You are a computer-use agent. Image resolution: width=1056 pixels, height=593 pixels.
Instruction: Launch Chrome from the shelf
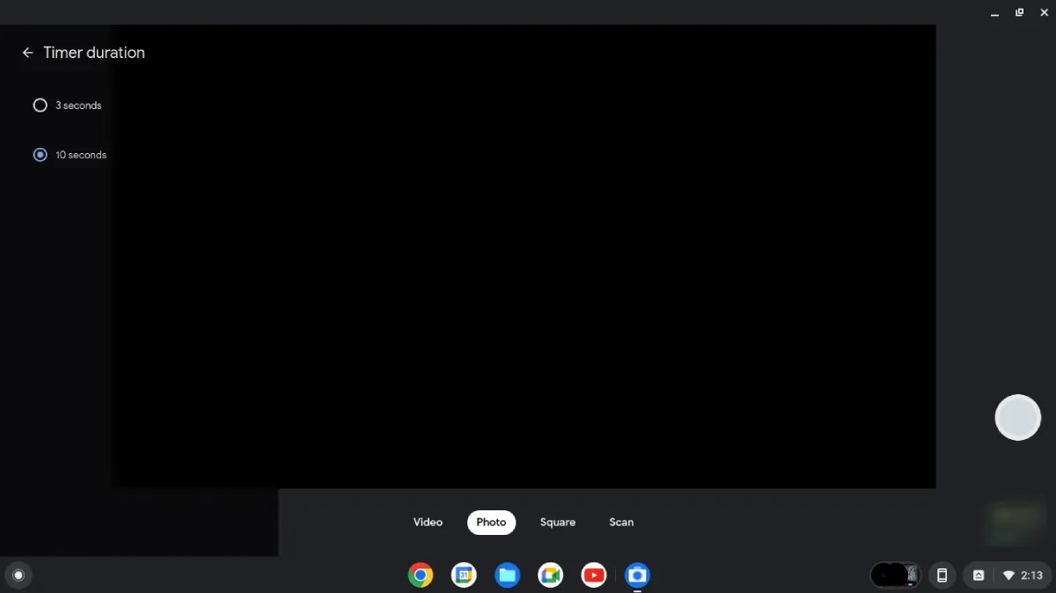(x=421, y=575)
